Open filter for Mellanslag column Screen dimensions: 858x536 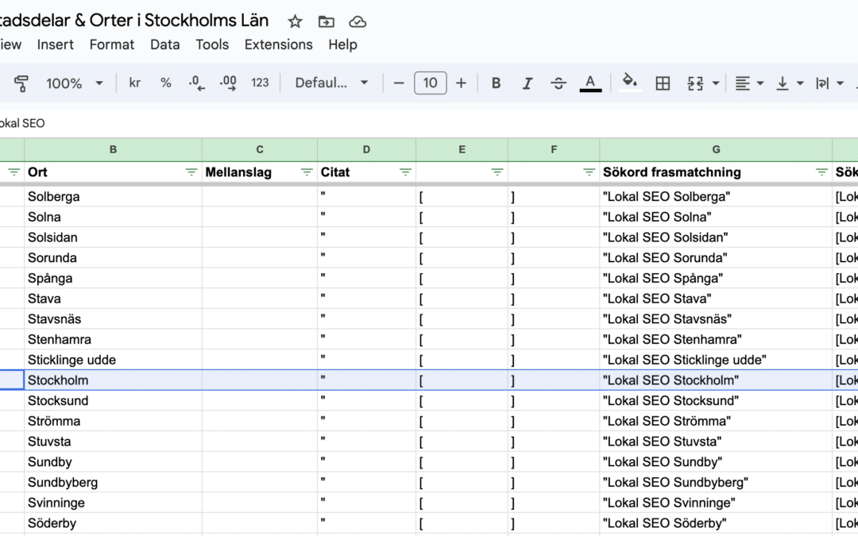307,172
